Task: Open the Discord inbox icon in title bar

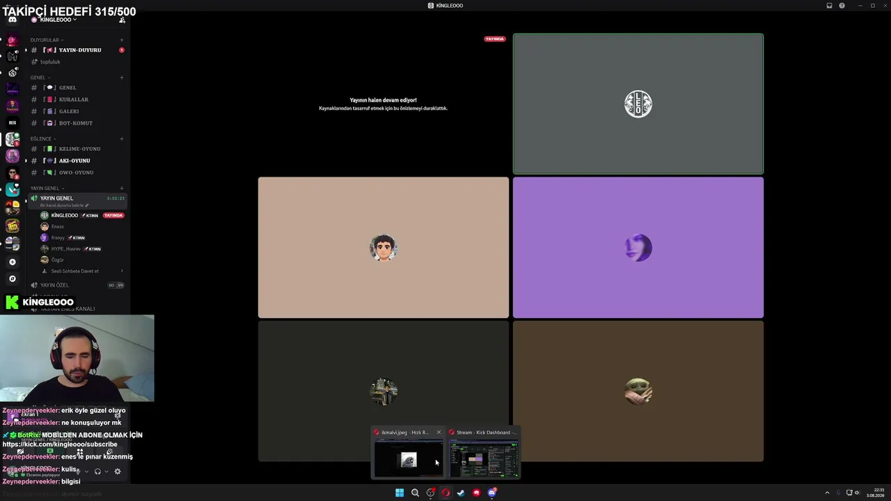Action: click(x=829, y=6)
